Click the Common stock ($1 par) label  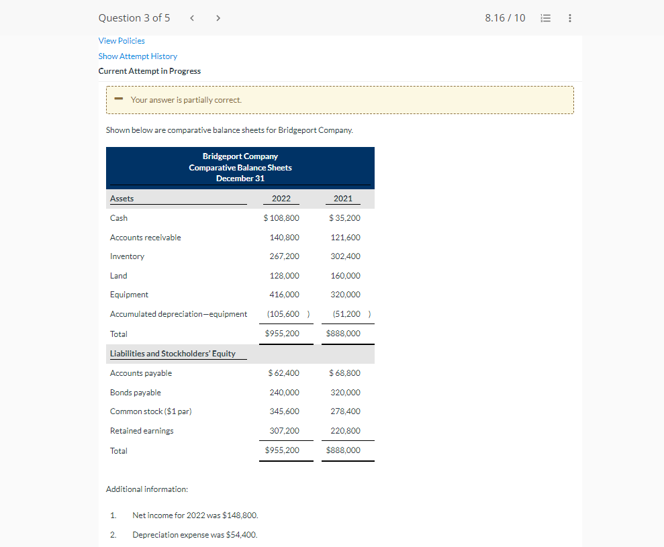[x=151, y=411]
